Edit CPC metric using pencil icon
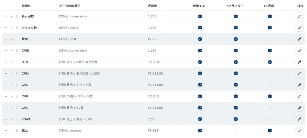 (299, 85)
